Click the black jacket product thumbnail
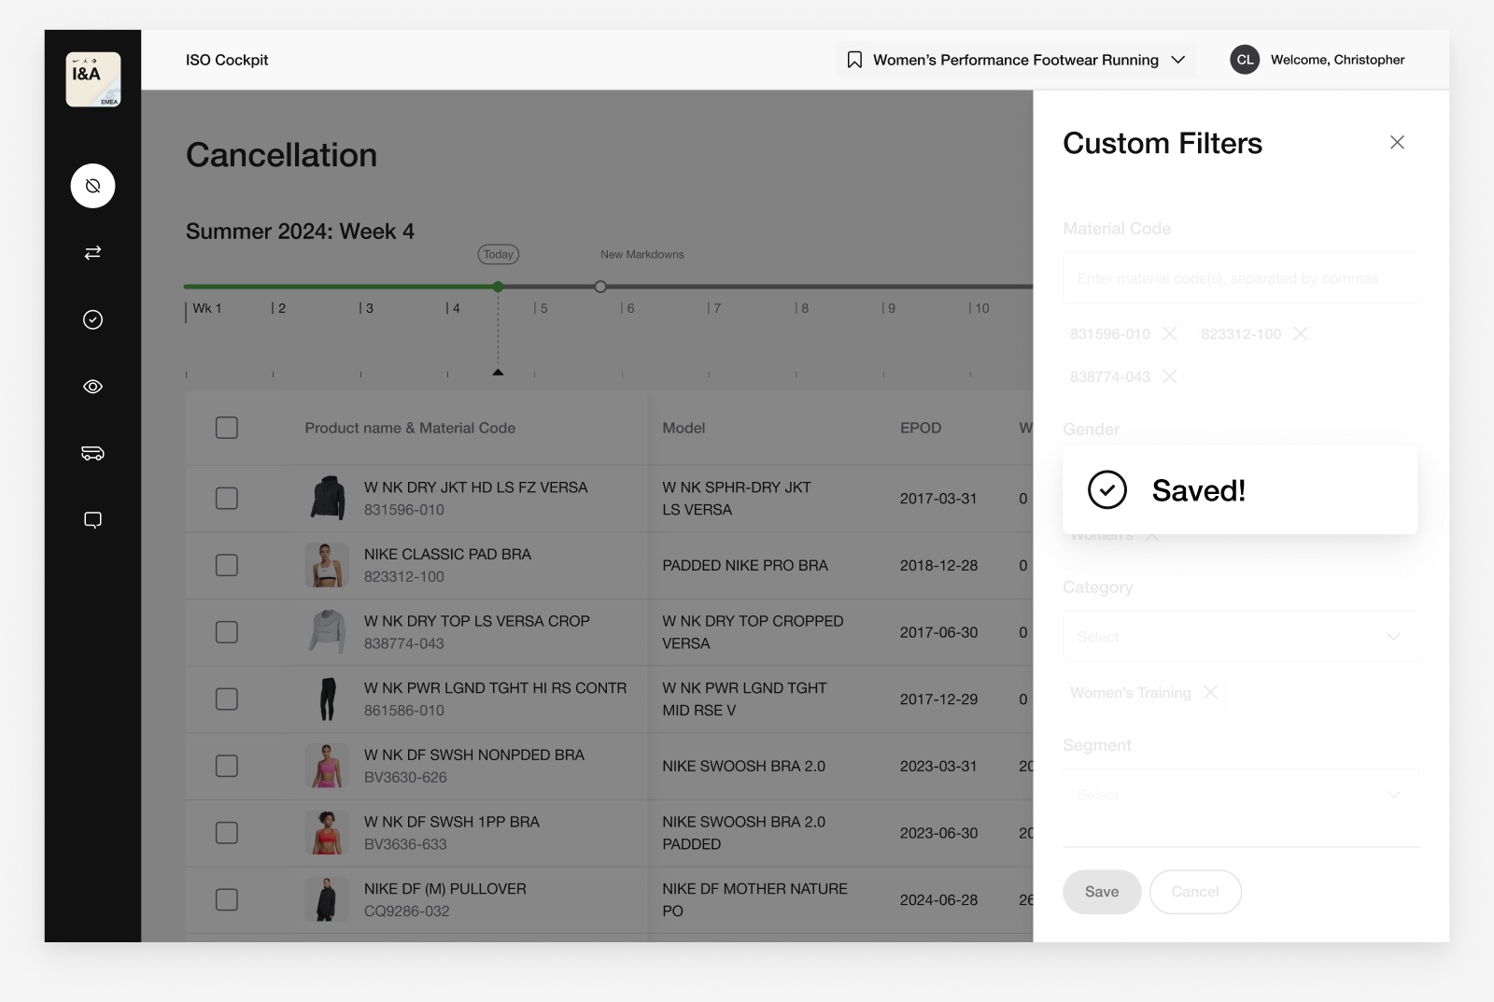This screenshot has height=1002, width=1494. coord(327,498)
